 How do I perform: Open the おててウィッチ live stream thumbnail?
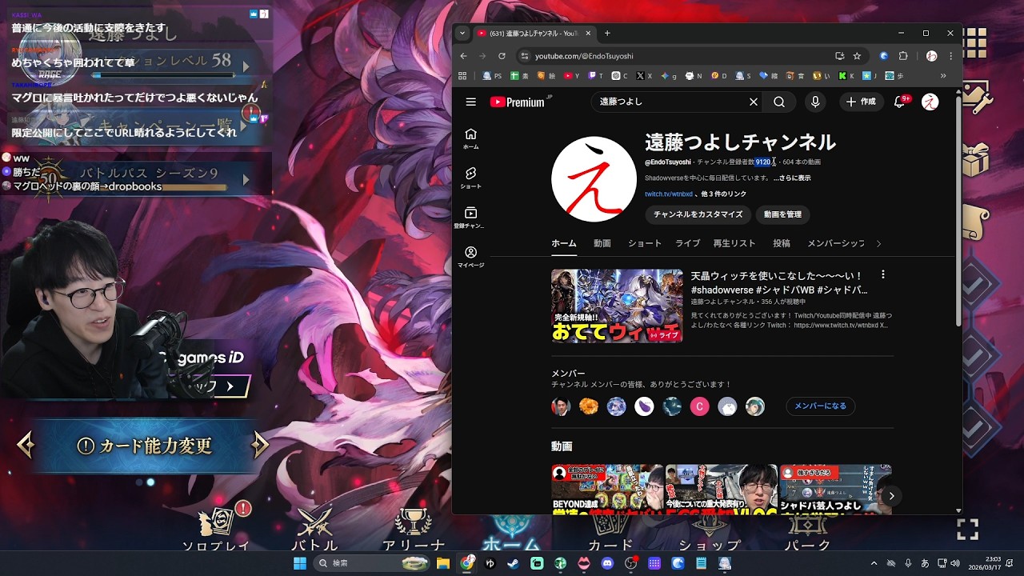[617, 306]
